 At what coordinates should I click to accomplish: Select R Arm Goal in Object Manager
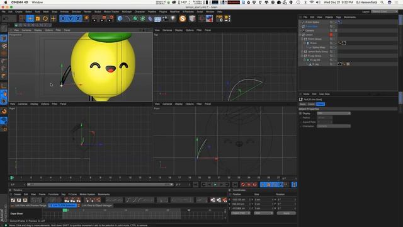[311, 26]
